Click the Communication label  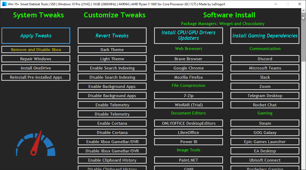(x=265, y=48)
